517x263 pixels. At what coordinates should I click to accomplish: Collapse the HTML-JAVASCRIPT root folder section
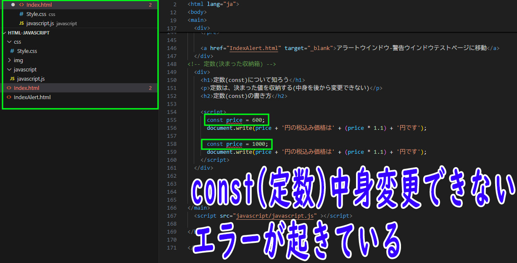(5, 33)
